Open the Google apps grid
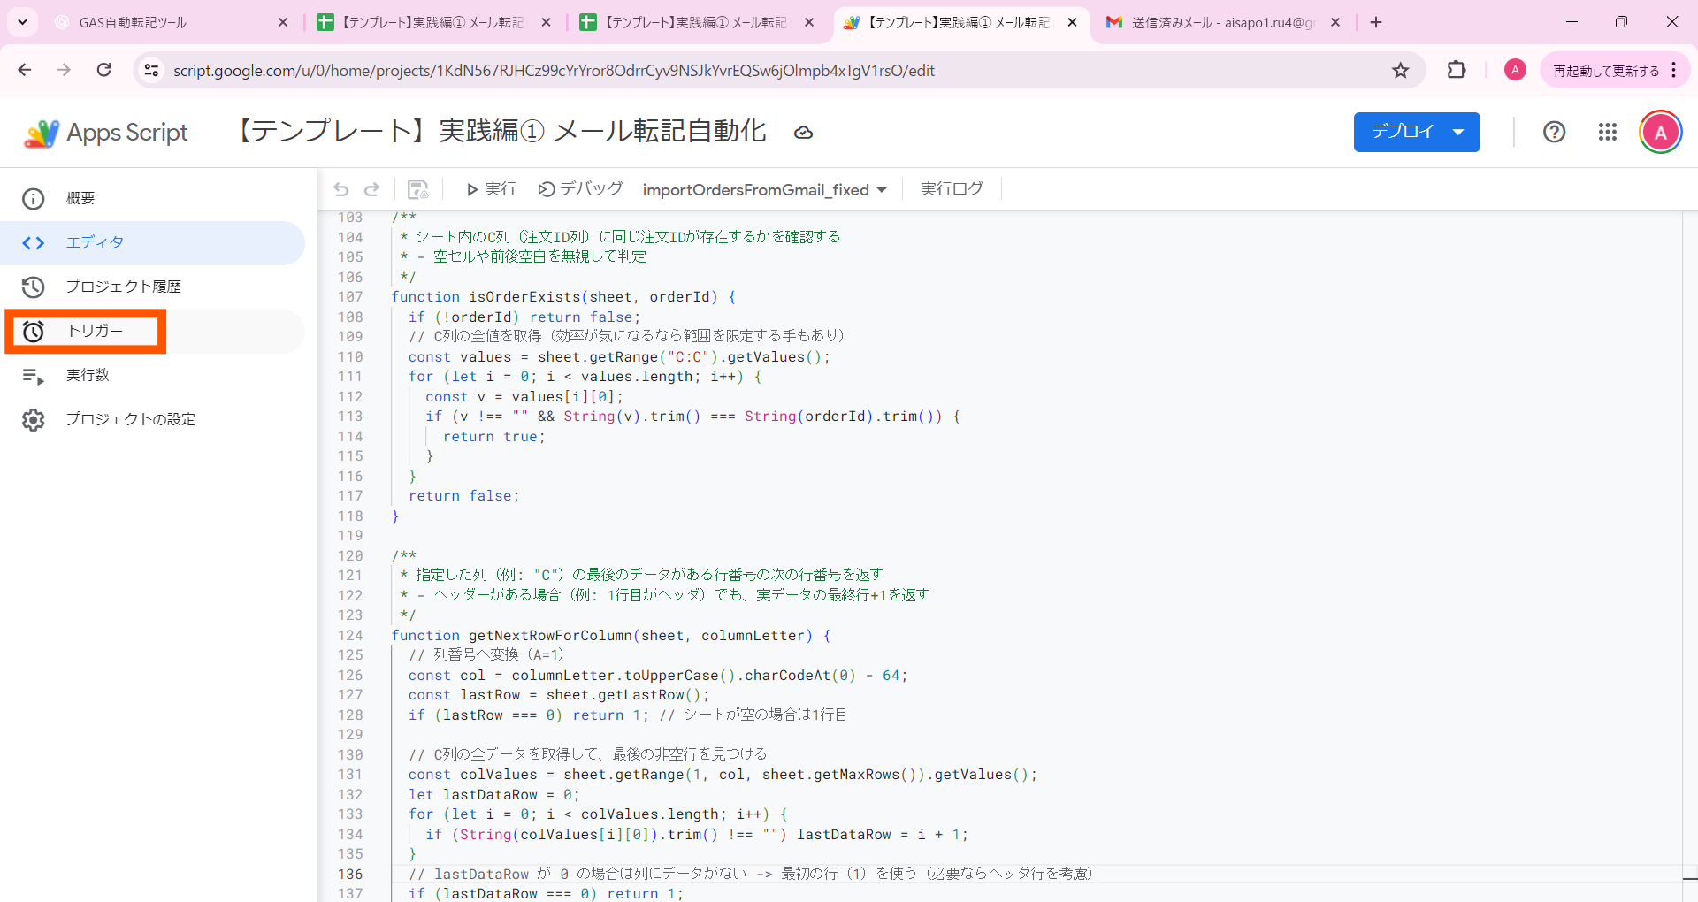The image size is (1698, 902). click(x=1608, y=132)
